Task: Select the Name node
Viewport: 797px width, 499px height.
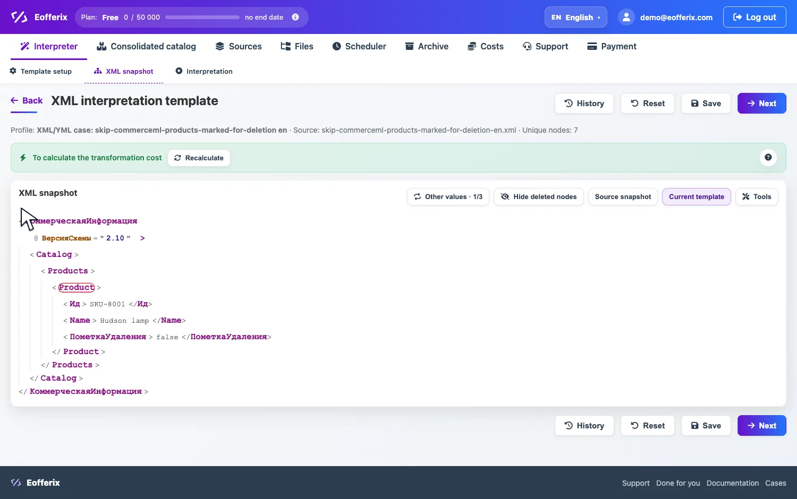Action: point(80,320)
